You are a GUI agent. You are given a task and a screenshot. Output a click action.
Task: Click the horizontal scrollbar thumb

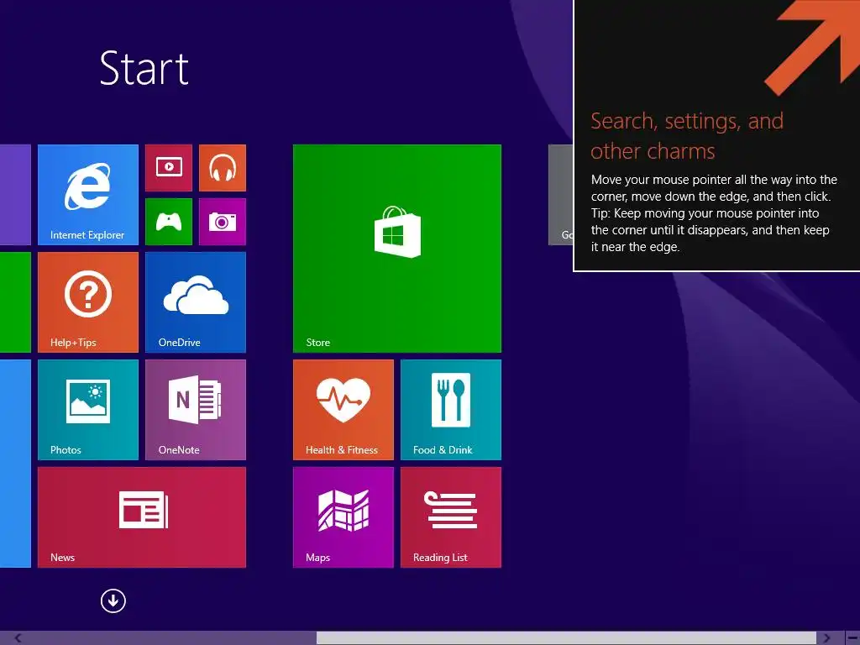coord(566,638)
